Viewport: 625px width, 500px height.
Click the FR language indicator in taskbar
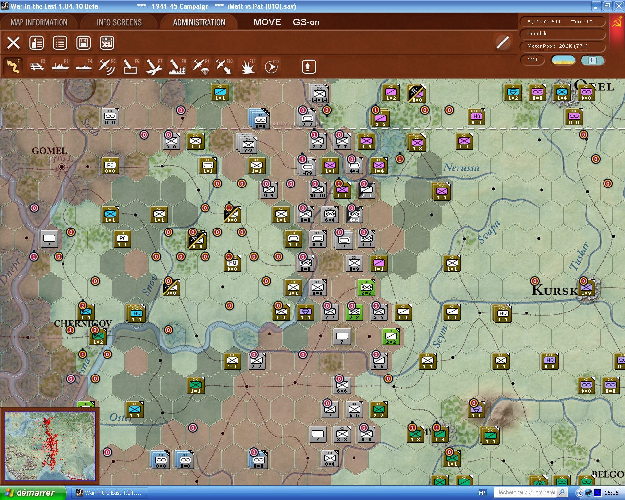coord(482,493)
